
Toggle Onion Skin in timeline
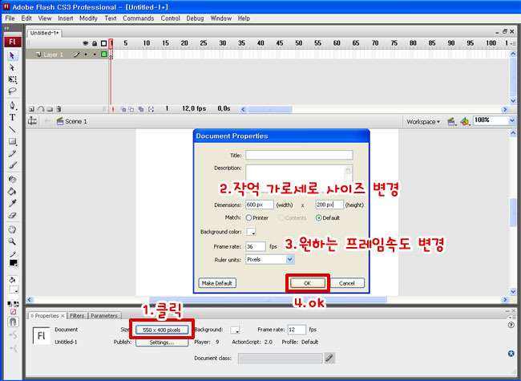tap(123, 109)
